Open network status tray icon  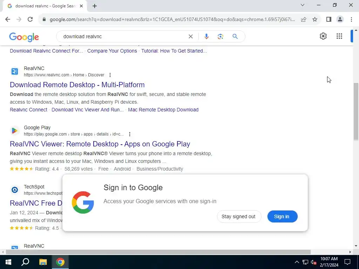[305, 262]
